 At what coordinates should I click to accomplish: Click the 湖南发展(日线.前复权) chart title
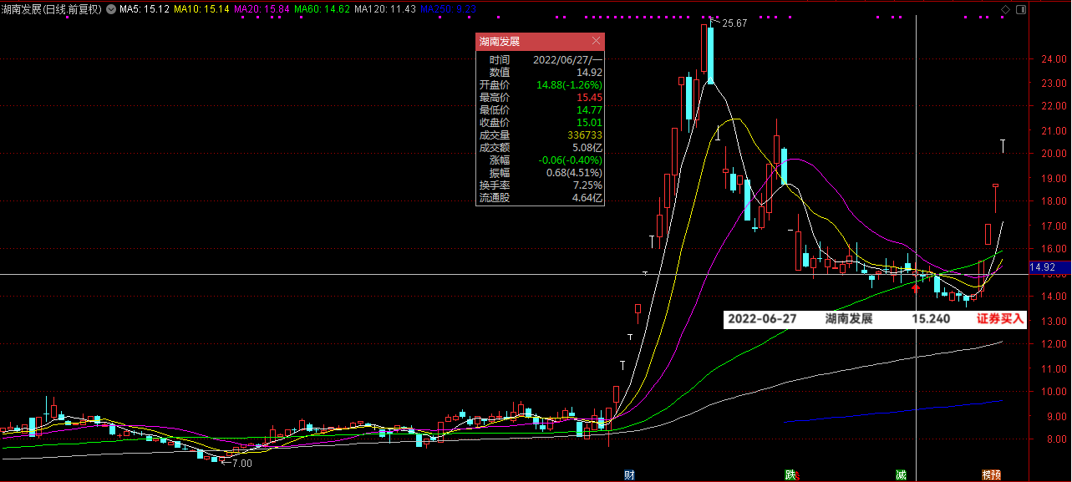(x=52, y=9)
